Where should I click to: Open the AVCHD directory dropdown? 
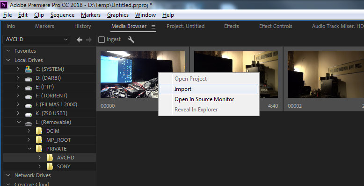pos(36,39)
